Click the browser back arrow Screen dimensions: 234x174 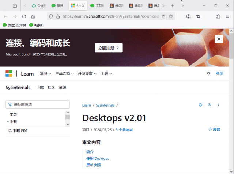click(6, 16)
